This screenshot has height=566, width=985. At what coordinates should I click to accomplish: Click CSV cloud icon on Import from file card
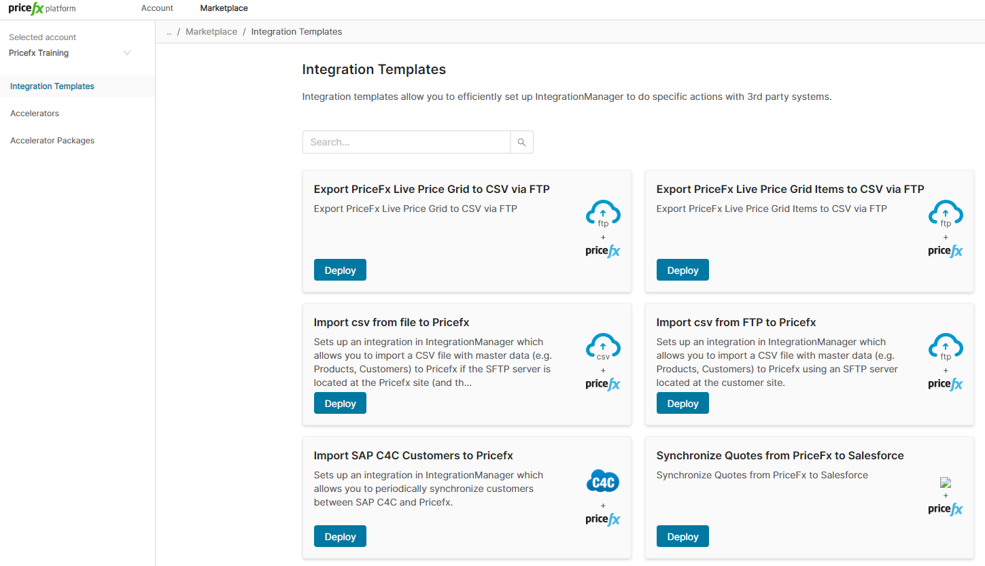coord(603,347)
